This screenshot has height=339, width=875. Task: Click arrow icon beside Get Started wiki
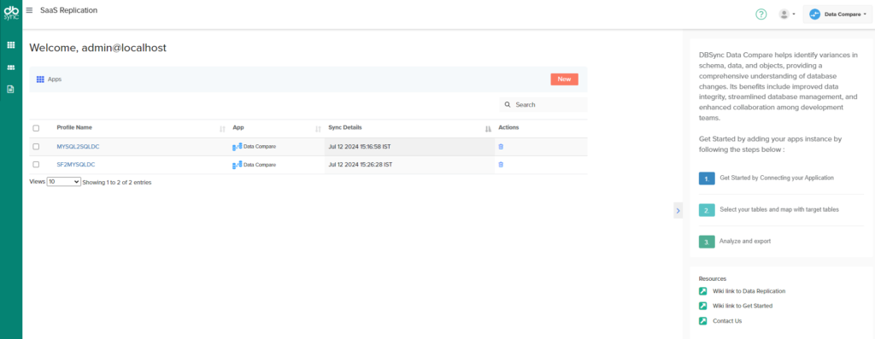[702, 306]
